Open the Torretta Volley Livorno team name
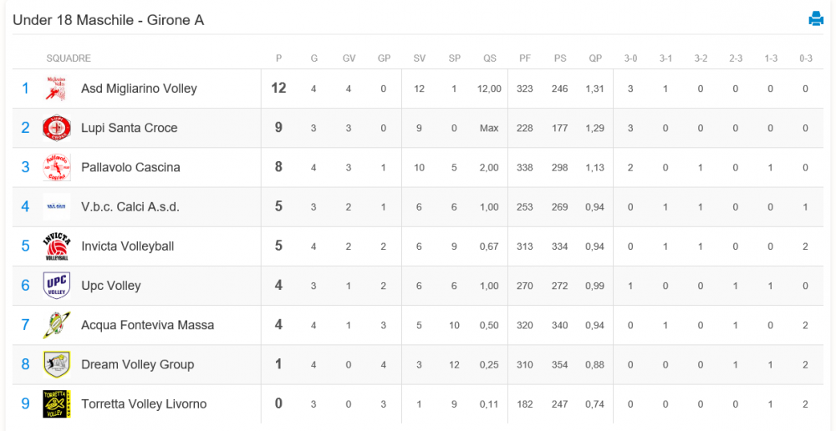Viewport: 836px width, 431px height. click(x=144, y=403)
